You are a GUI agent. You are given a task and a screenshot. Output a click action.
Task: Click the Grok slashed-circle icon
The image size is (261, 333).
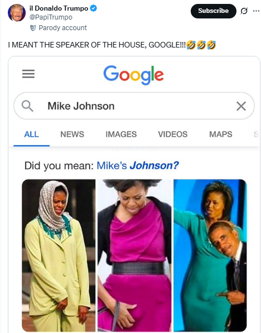(x=244, y=11)
